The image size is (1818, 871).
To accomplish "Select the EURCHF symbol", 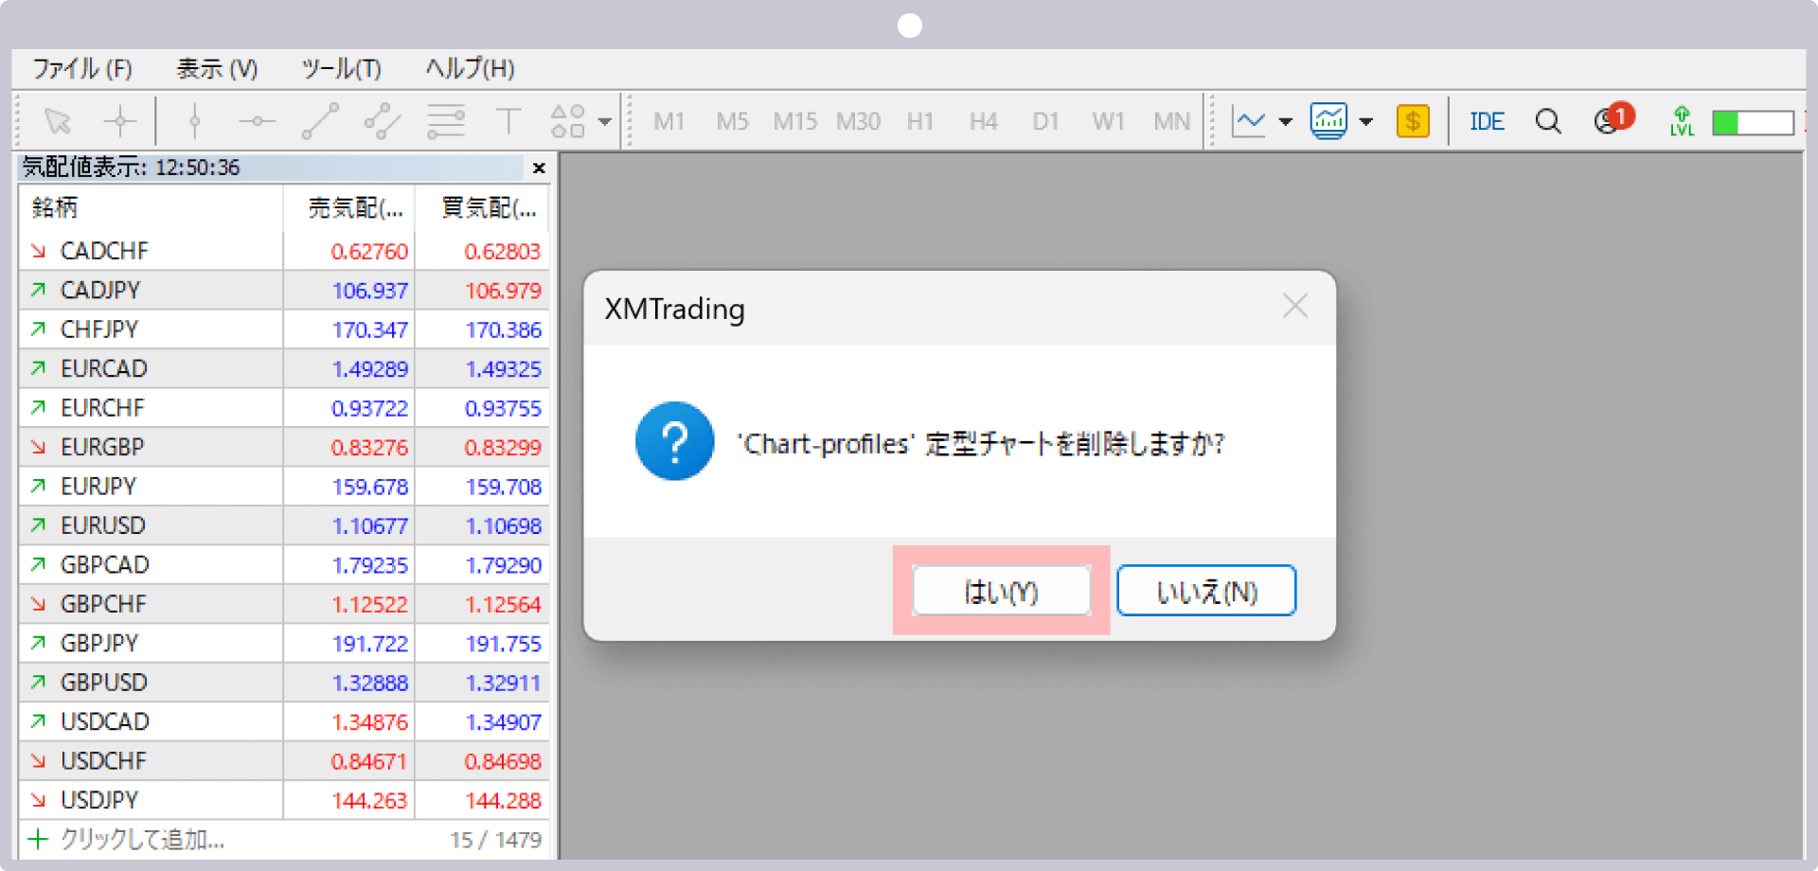I will click(x=102, y=408).
